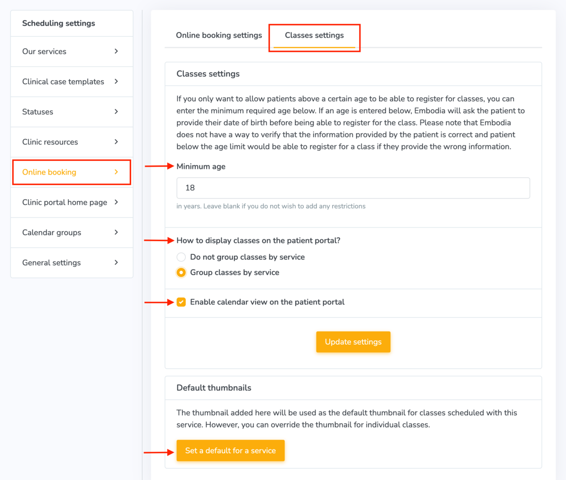Switch to the Online booking settings tab
The width and height of the screenshot is (566, 480).
[219, 35]
